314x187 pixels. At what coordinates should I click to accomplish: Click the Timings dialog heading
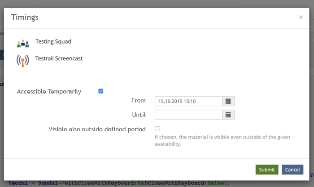point(25,18)
